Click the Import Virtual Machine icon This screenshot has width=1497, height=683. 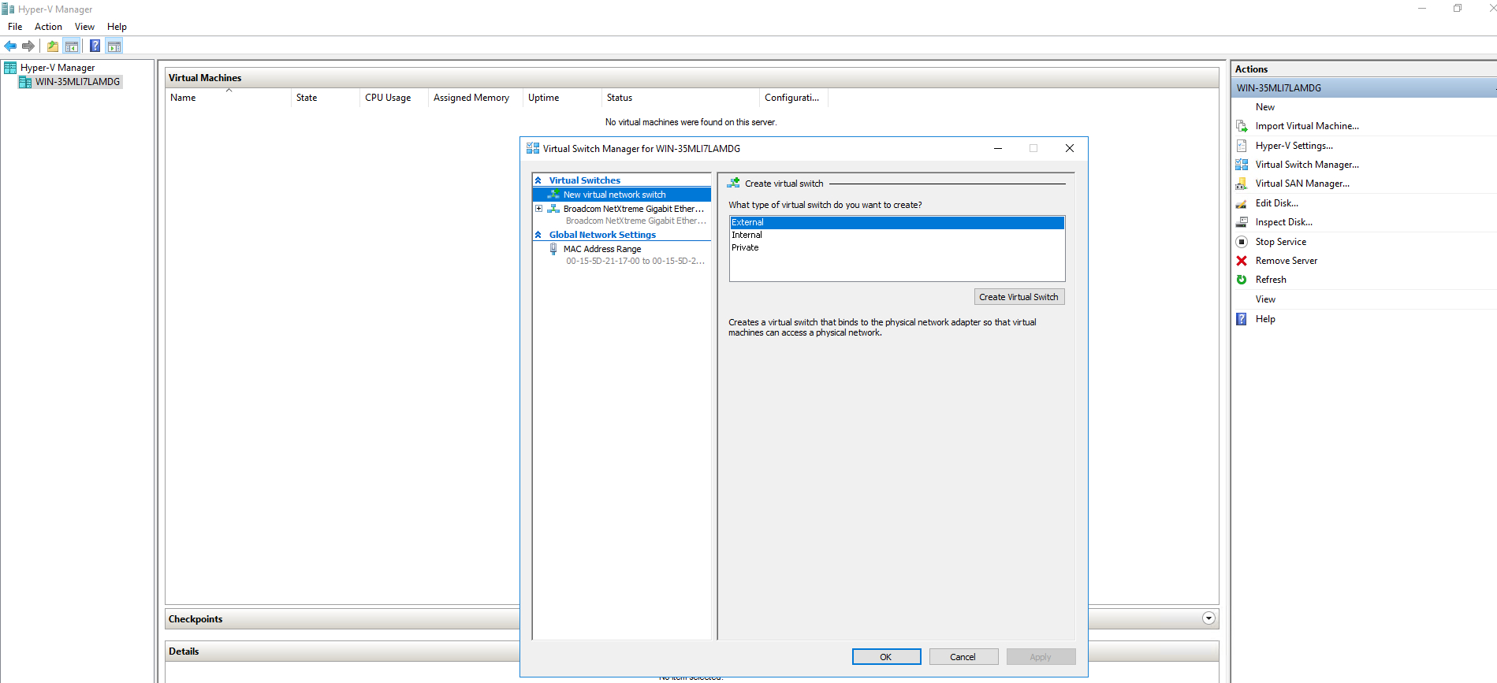[x=1242, y=126]
